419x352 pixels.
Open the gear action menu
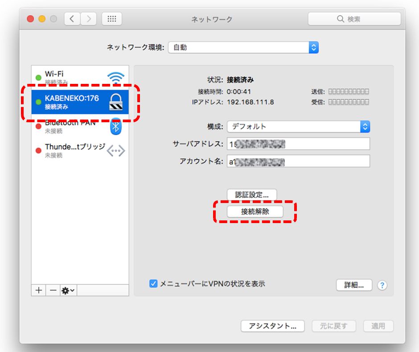point(68,290)
